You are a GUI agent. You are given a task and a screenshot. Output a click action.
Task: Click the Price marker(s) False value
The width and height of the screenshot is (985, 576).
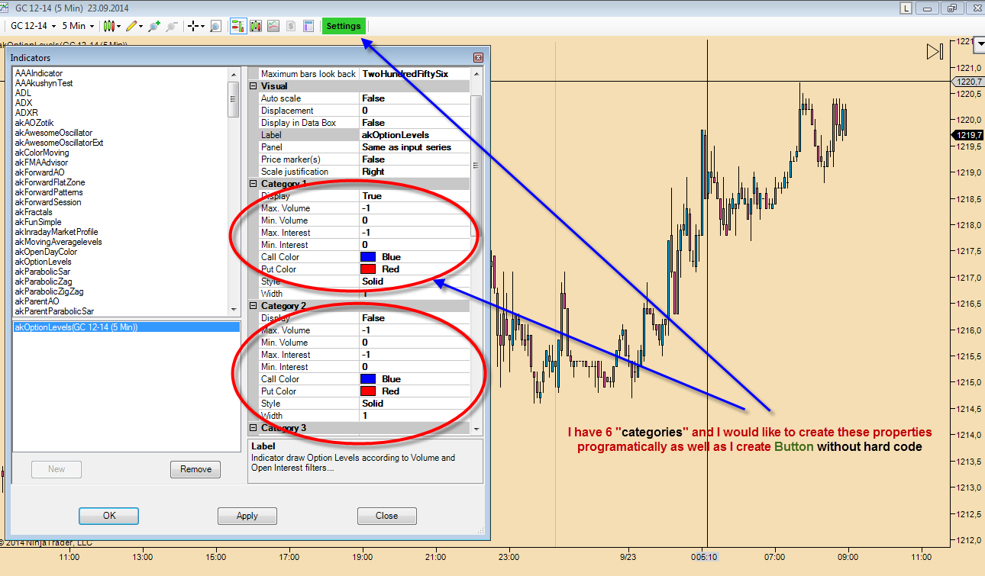(x=415, y=159)
